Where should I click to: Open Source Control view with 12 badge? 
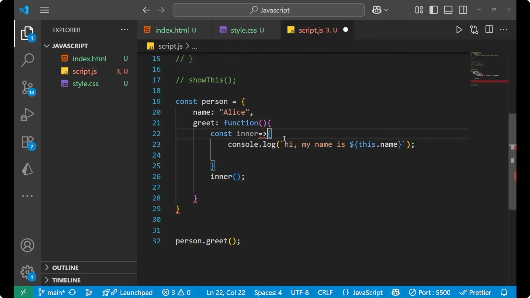27,87
